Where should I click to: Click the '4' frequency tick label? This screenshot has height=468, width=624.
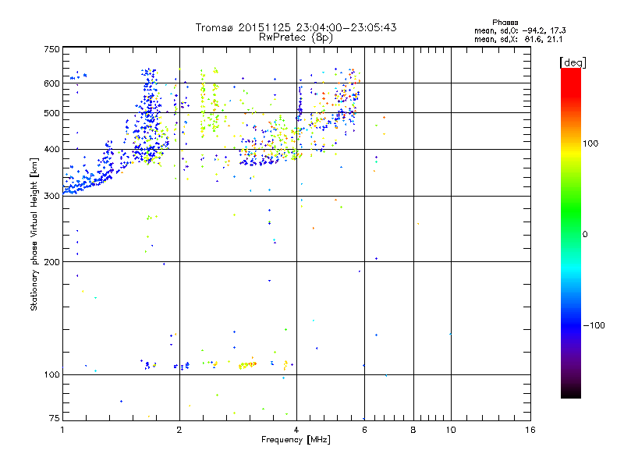(x=296, y=430)
